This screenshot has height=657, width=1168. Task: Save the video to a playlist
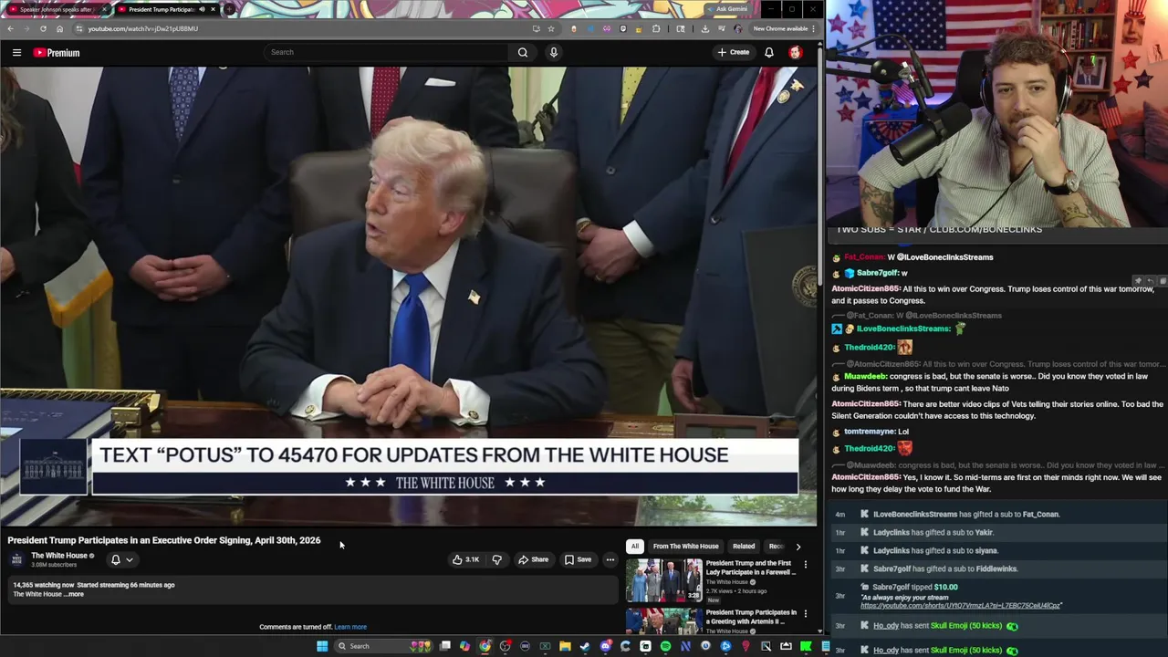click(x=578, y=559)
